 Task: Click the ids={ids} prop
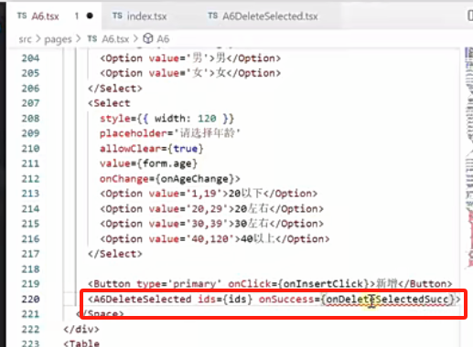(x=225, y=299)
